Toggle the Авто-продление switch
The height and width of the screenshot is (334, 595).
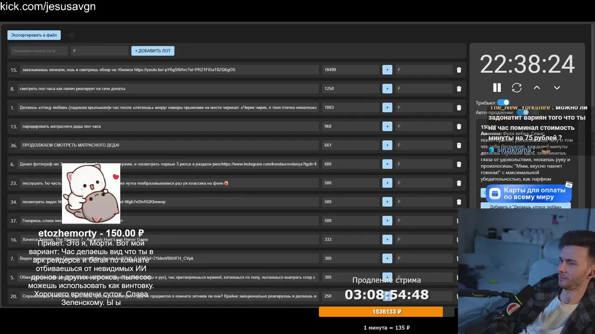pyautogui.click(x=523, y=112)
